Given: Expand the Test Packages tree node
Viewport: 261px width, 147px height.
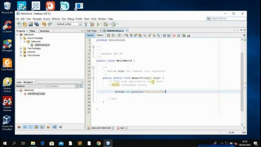Looking at the screenshot, I should (21, 49).
